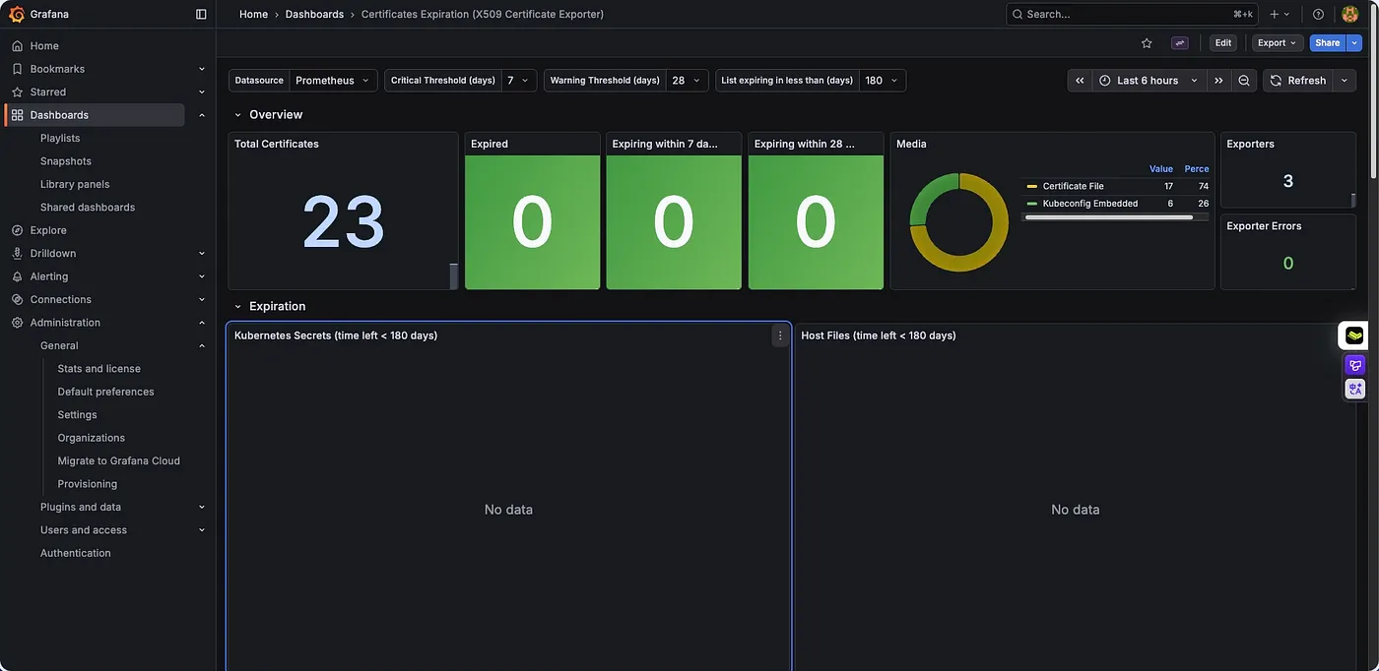Collapse the Overview row
Screen dimensions: 1379x671
click(237, 115)
